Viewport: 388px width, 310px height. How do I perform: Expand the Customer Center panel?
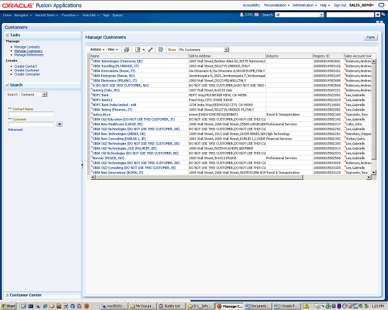[7, 295]
